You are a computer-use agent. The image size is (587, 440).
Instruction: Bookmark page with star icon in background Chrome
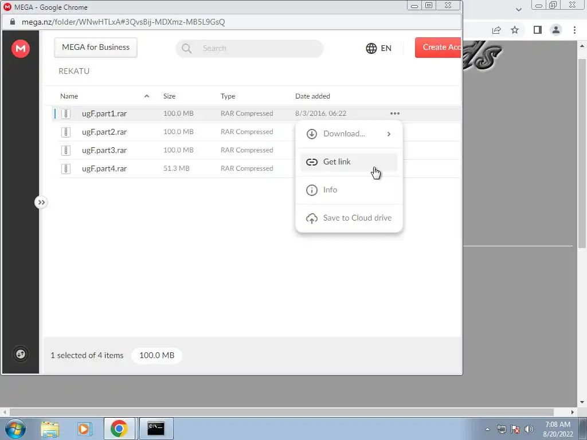point(515,30)
